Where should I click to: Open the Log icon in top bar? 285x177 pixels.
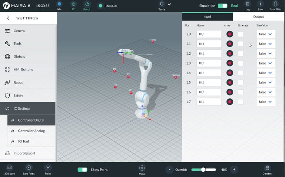tap(248, 4)
